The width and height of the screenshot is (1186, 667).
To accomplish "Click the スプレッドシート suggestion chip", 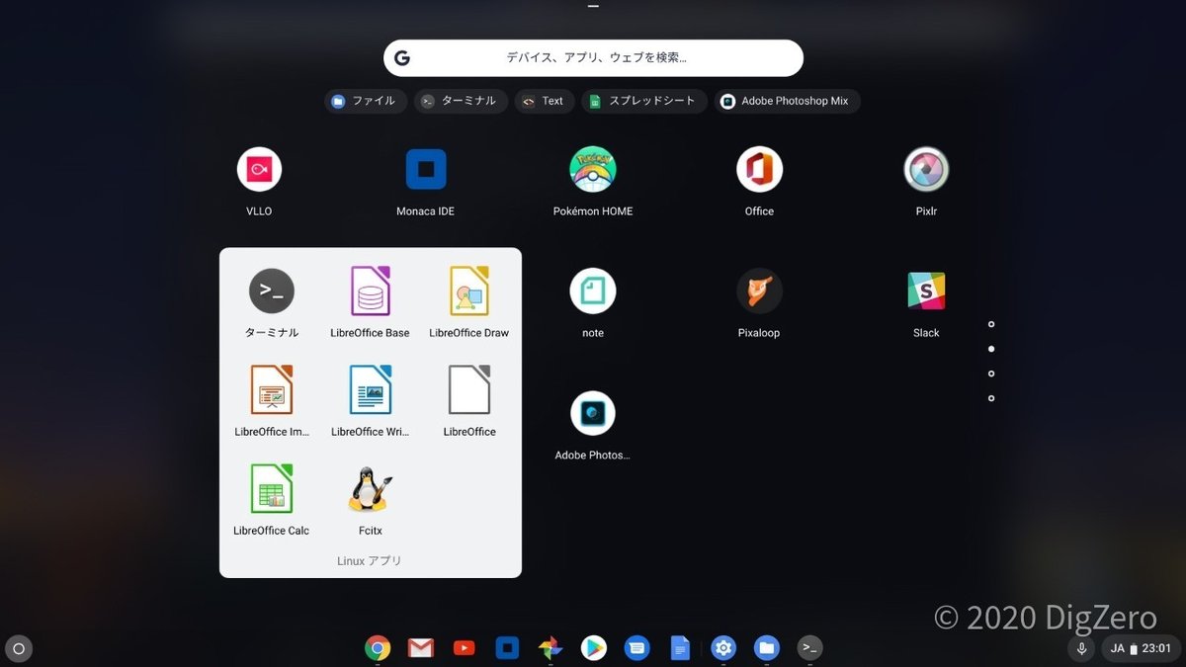I will 643,101.
